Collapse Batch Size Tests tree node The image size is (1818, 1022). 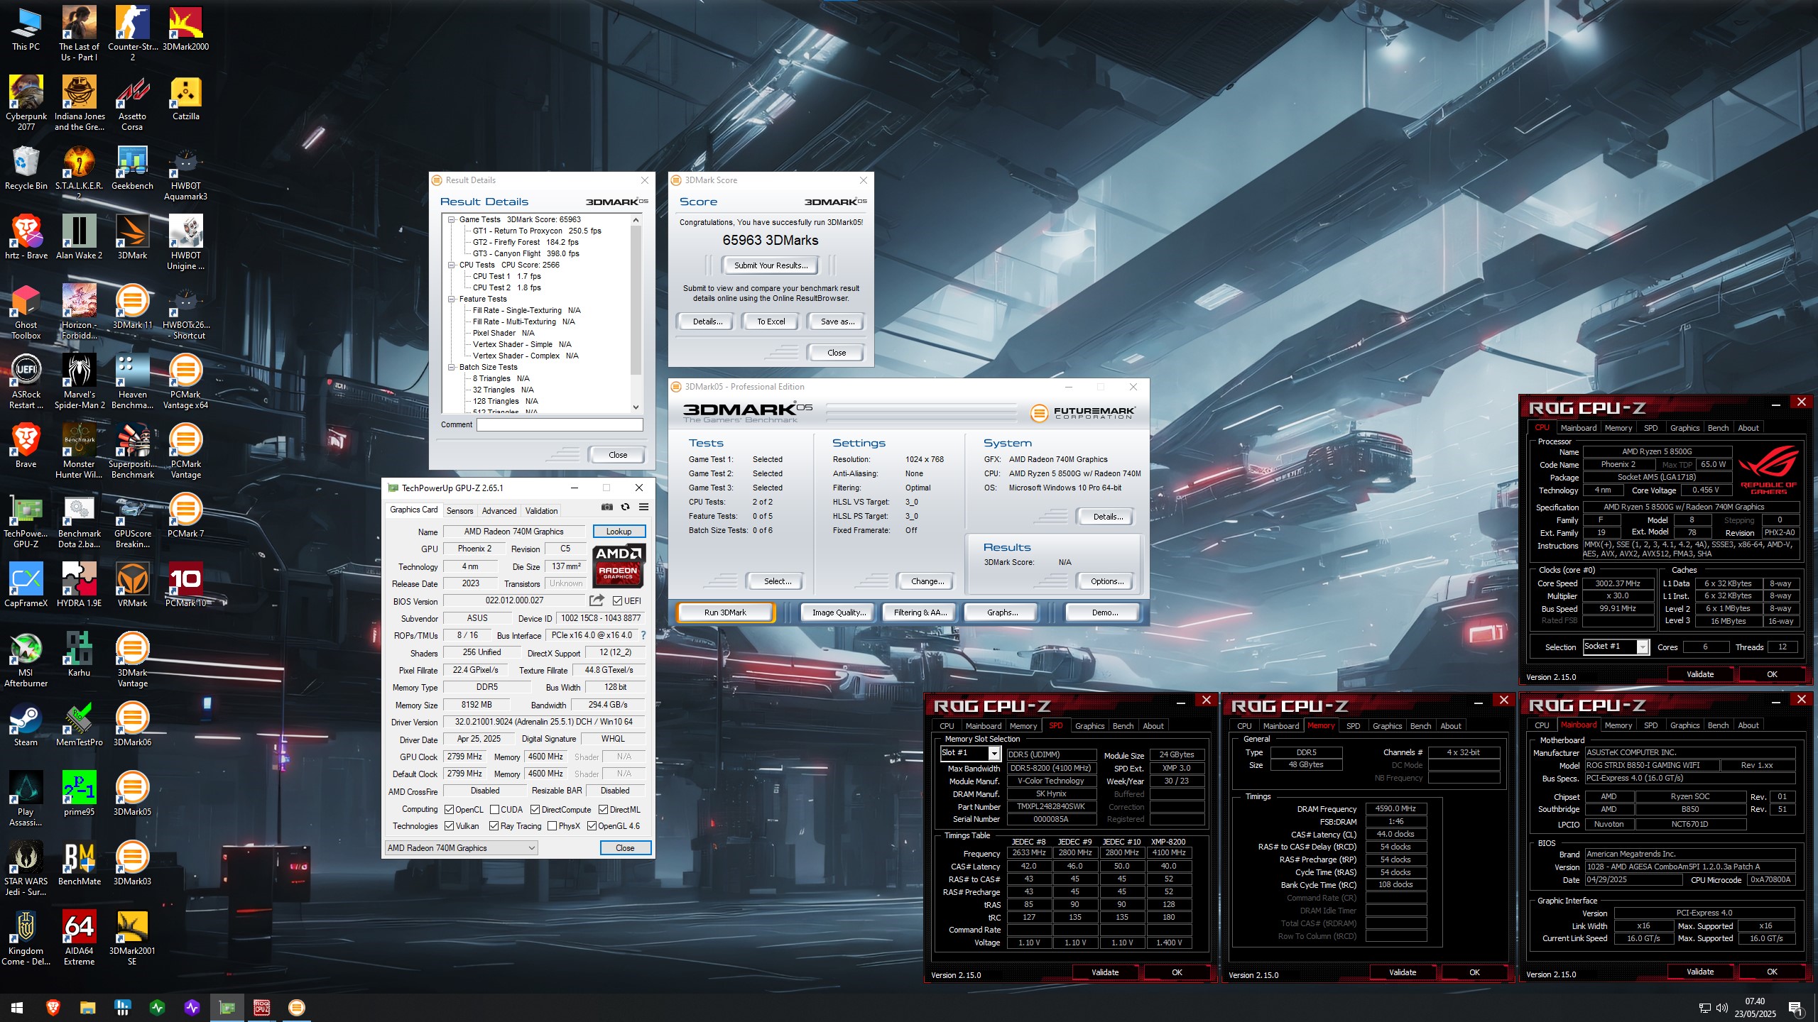click(451, 368)
